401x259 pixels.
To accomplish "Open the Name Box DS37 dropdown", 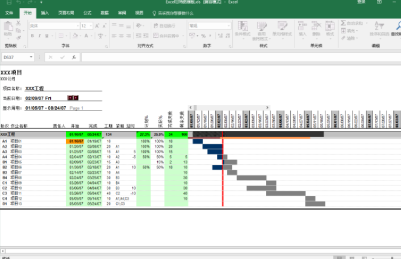I will (x=31, y=57).
